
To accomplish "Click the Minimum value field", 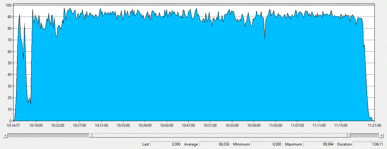I will [267, 144].
